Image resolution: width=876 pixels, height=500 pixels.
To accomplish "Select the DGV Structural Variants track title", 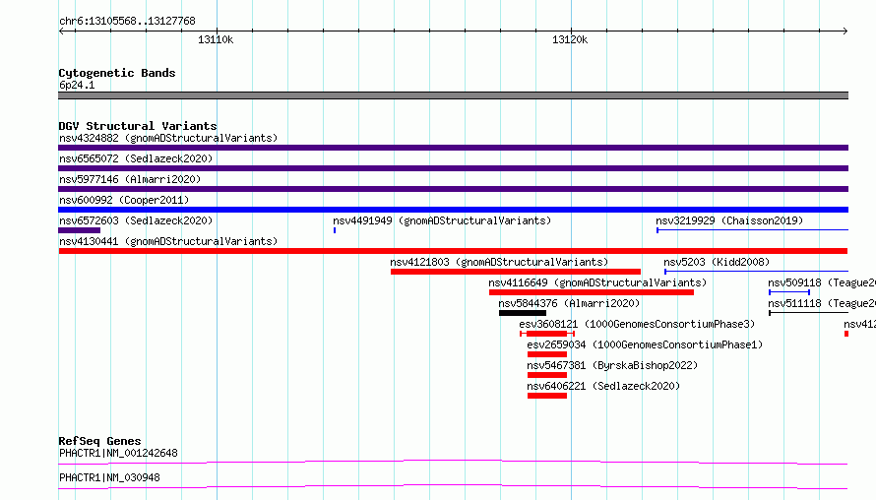I will tap(138, 126).
